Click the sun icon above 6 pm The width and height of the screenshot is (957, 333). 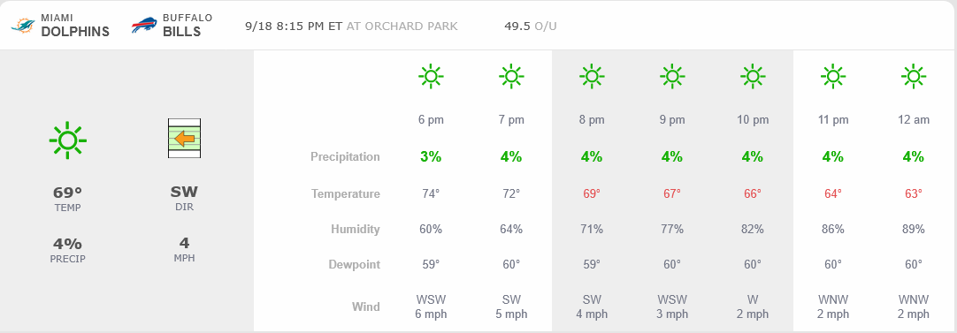point(431,76)
